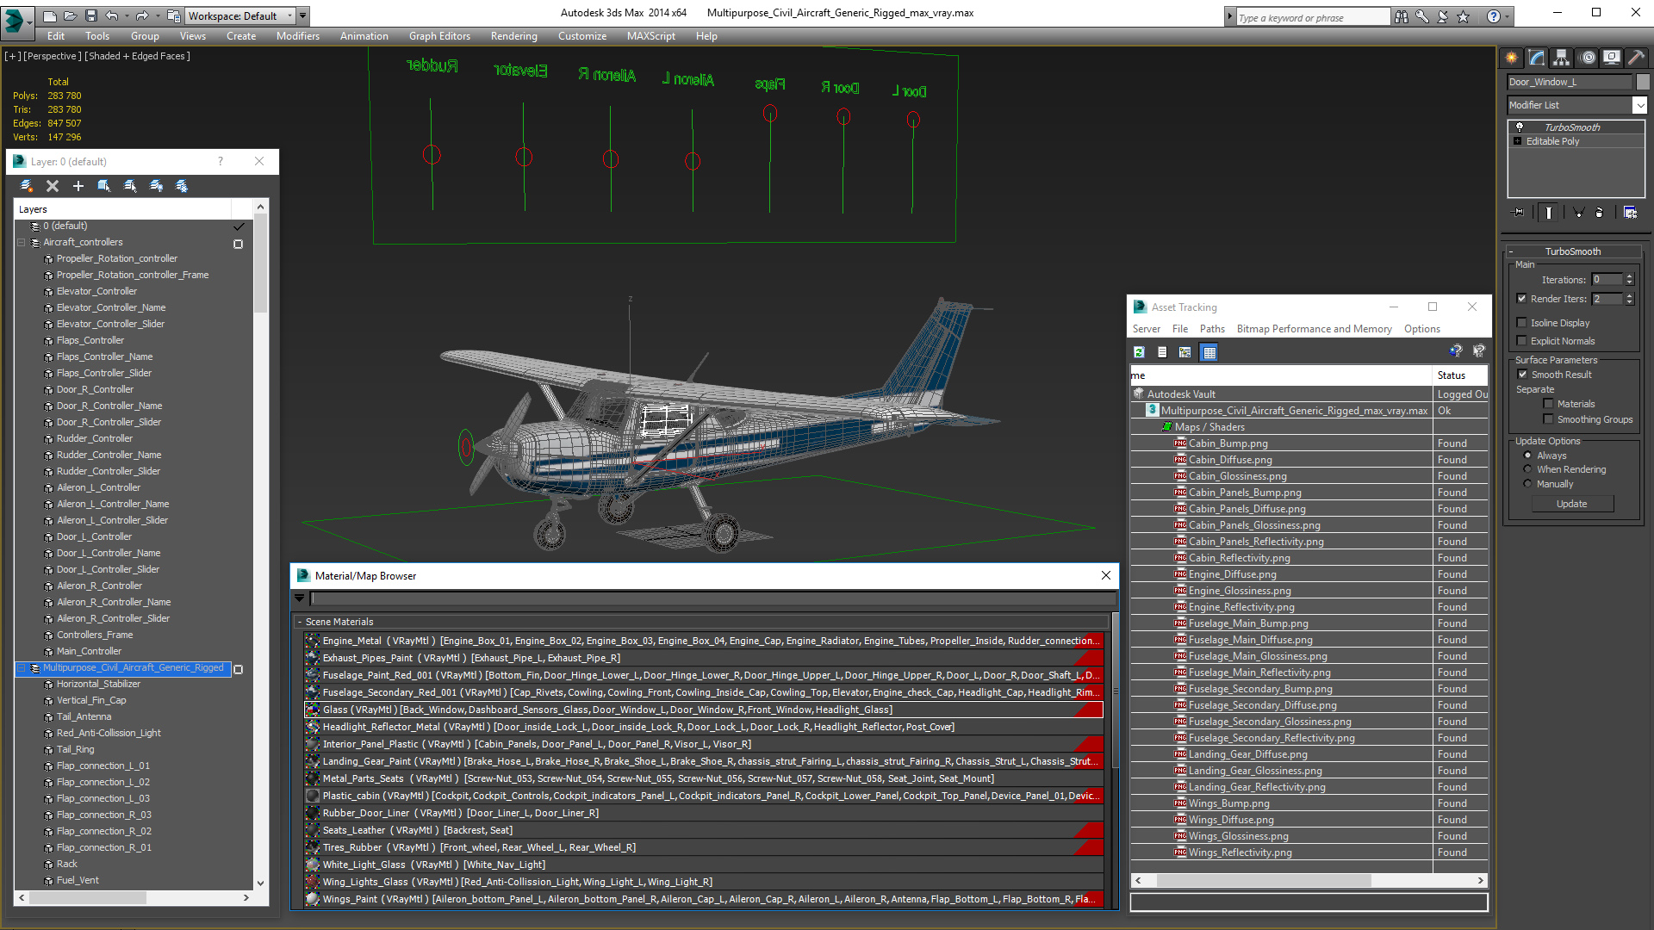The width and height of the screenshot is (1654, 930).
Task: Open Bitmap Performance and Memory menu
Action: click(1314, 329)
